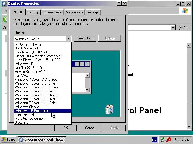Select Windows 7 Colors v1.1 Brown

43,87
